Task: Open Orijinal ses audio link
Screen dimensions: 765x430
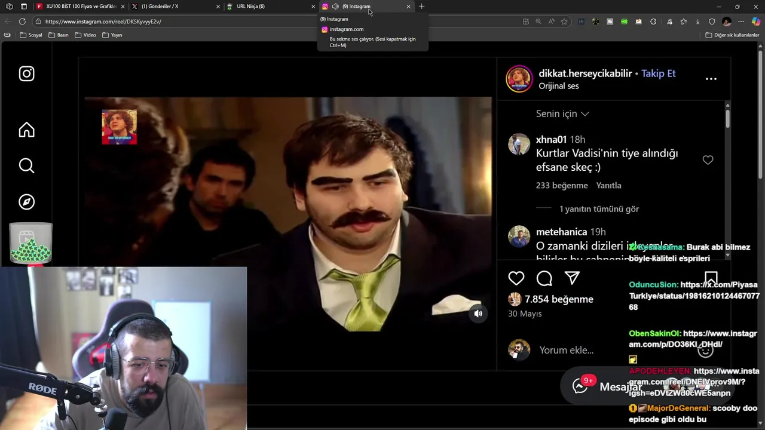Action: [x=559, y=86]
